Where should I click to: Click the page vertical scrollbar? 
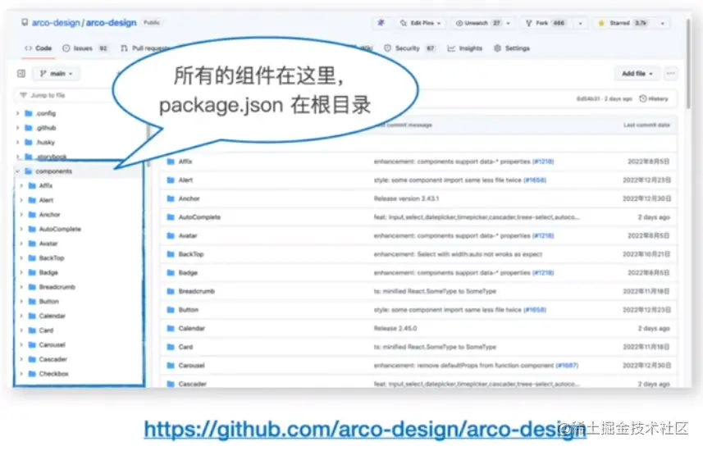point(689,63)
